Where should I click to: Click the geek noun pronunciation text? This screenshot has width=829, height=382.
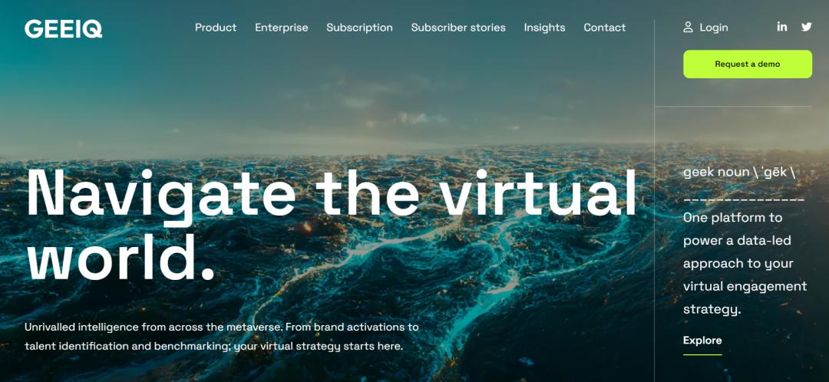(739, 173)
